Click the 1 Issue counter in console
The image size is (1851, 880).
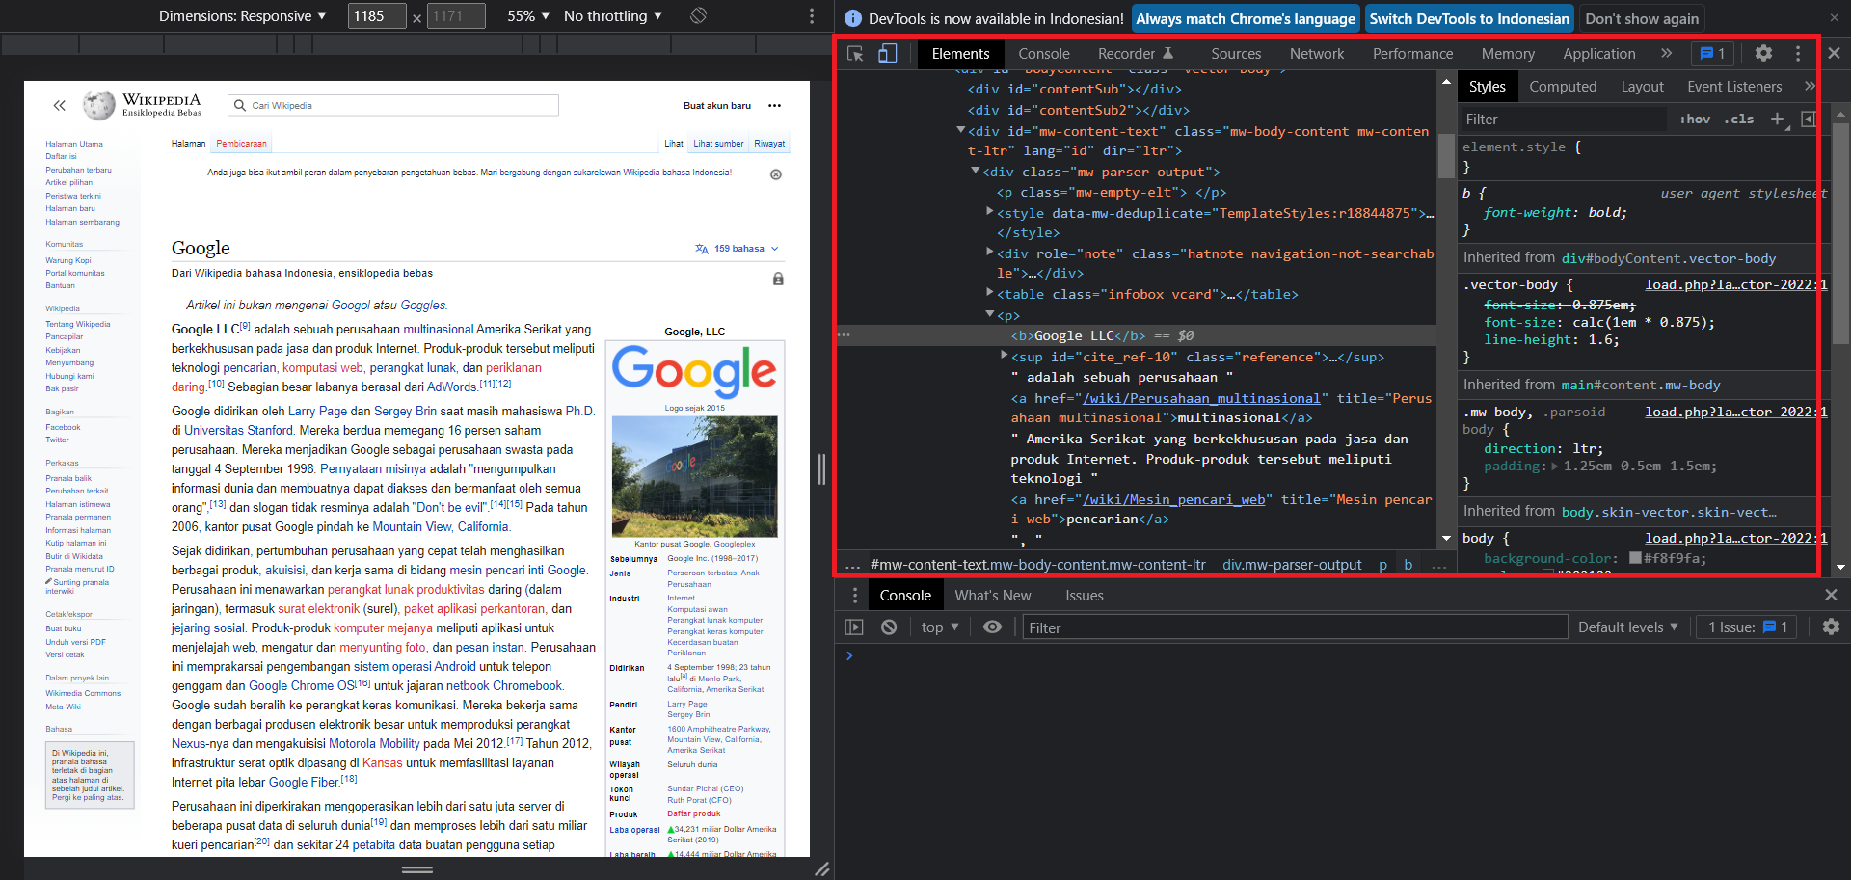[x=1748, y=627]
